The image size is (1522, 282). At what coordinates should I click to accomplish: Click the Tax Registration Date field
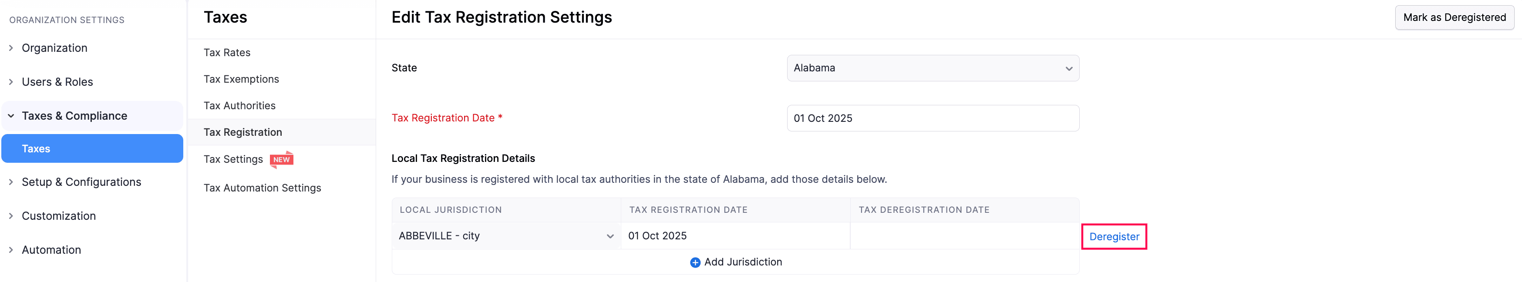coord(933,118)
